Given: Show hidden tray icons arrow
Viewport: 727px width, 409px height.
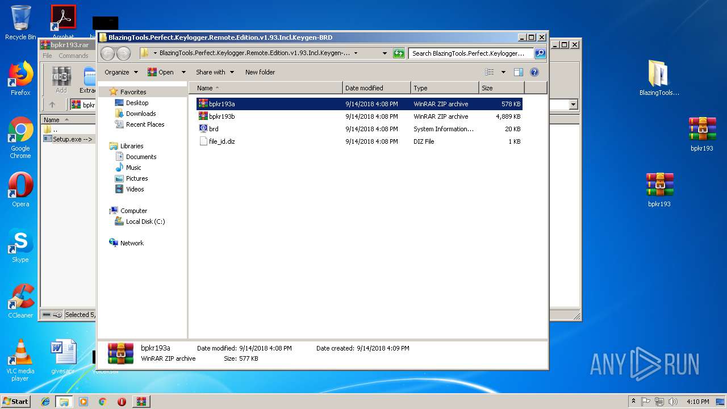Looking at the screenshot, I should pos(633,401).
